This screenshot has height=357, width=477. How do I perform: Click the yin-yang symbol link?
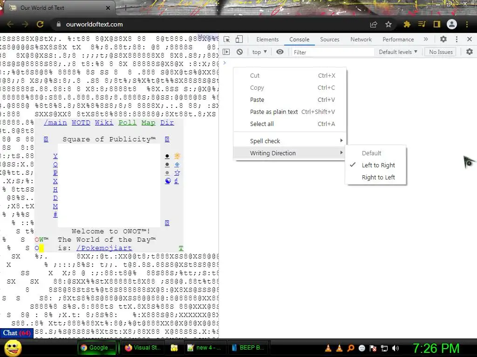(168, 181)
